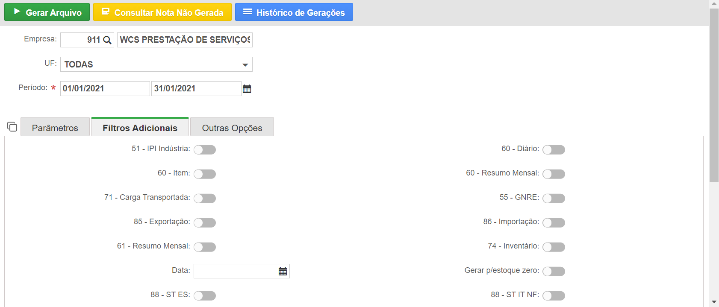Open Consultar Nota Não Gerada
The image size is (719, 307).
(x=162, y=12)
